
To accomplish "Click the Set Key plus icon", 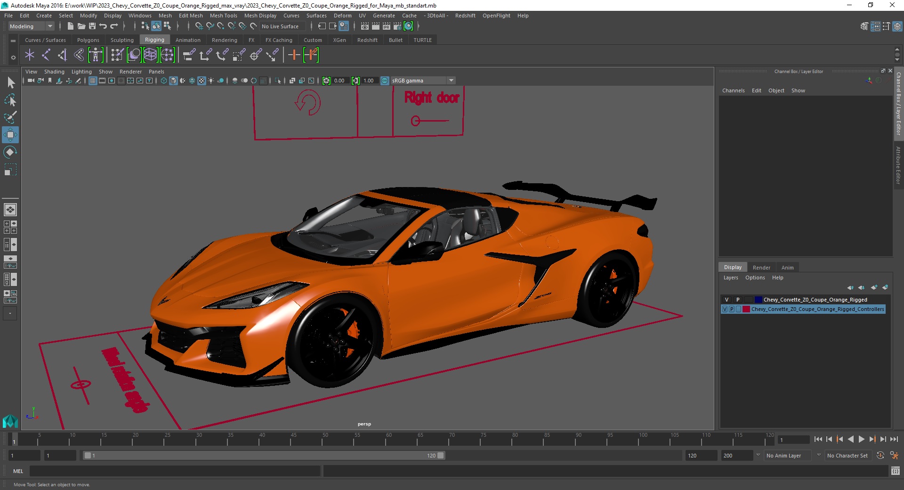I will [x=294, y=55].
